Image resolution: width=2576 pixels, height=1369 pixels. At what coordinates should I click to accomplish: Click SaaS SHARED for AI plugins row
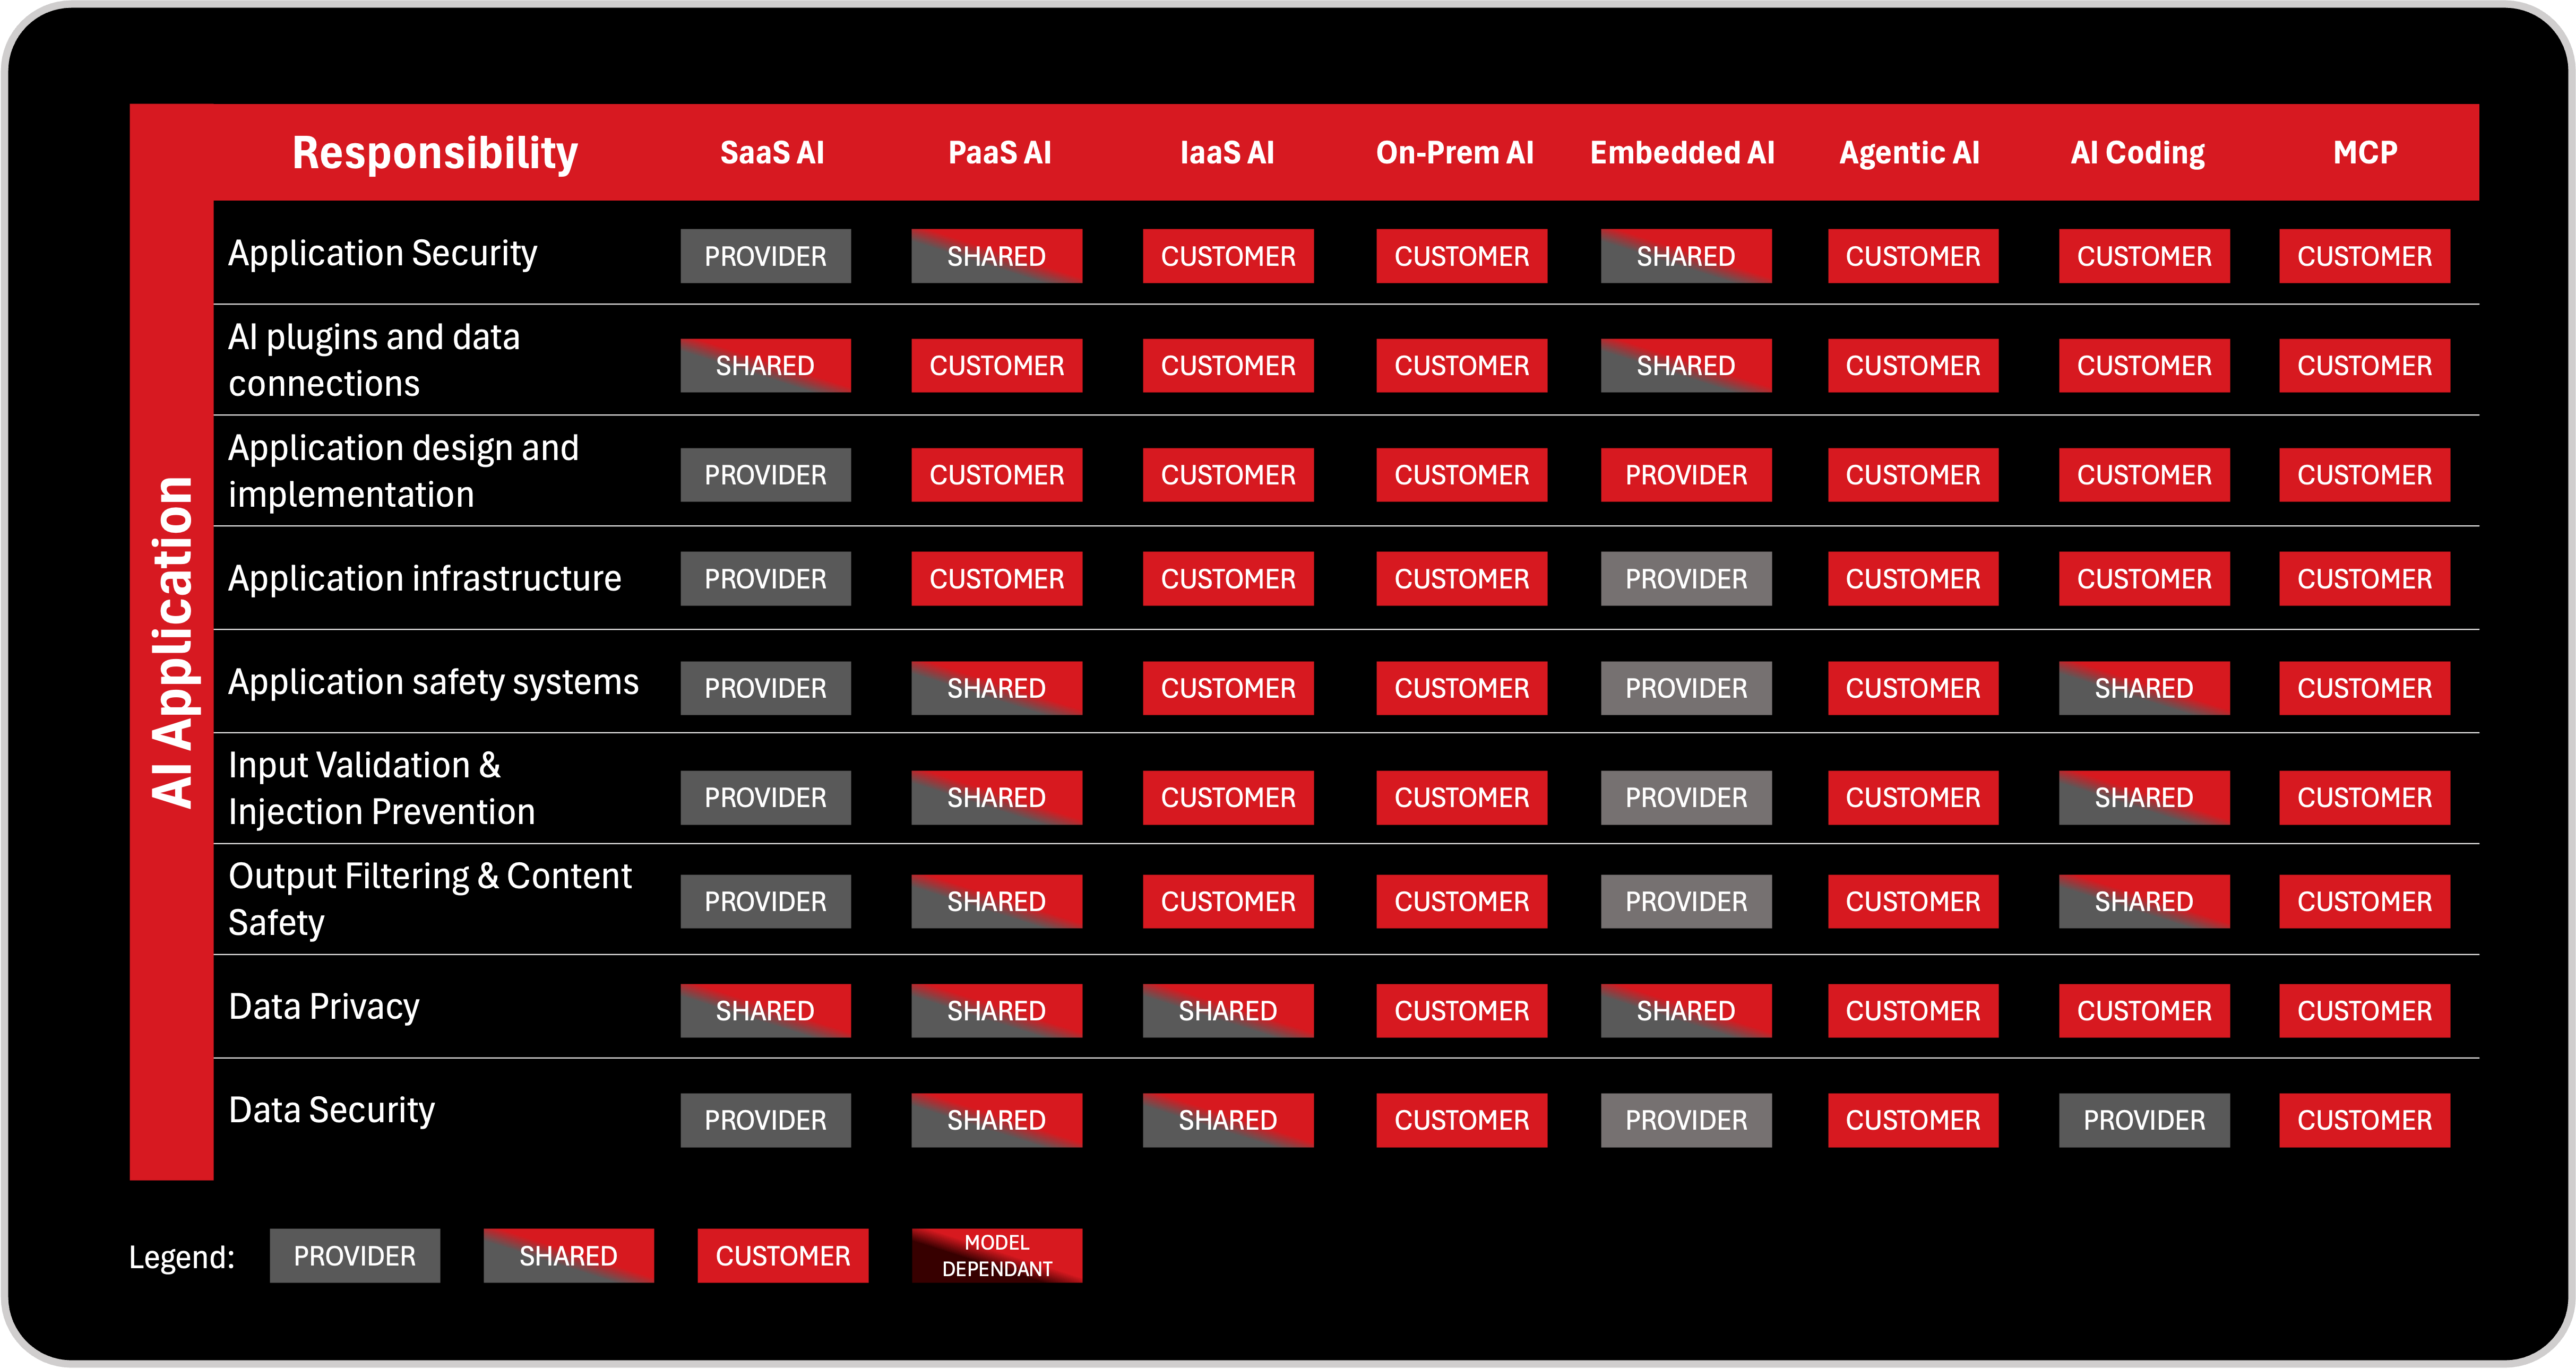click(x=765, y=366)
